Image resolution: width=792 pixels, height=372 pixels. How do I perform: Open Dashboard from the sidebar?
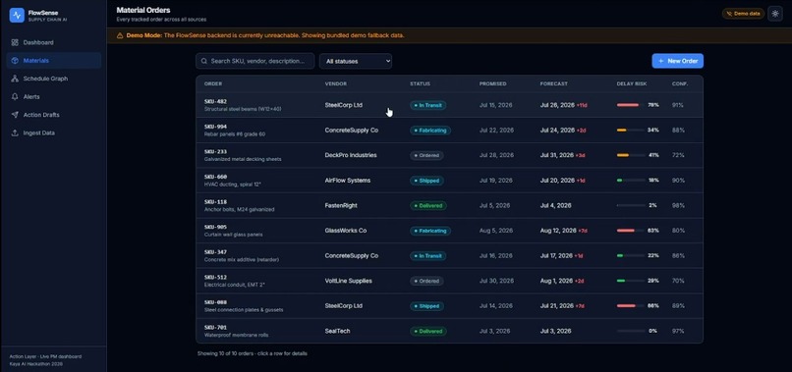[53, 42]
